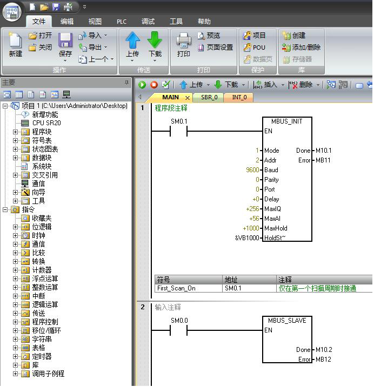Open the 新建 (New) project icon
Image resolution: width=374 pixels, height=387 pixels.
(15, 42)
